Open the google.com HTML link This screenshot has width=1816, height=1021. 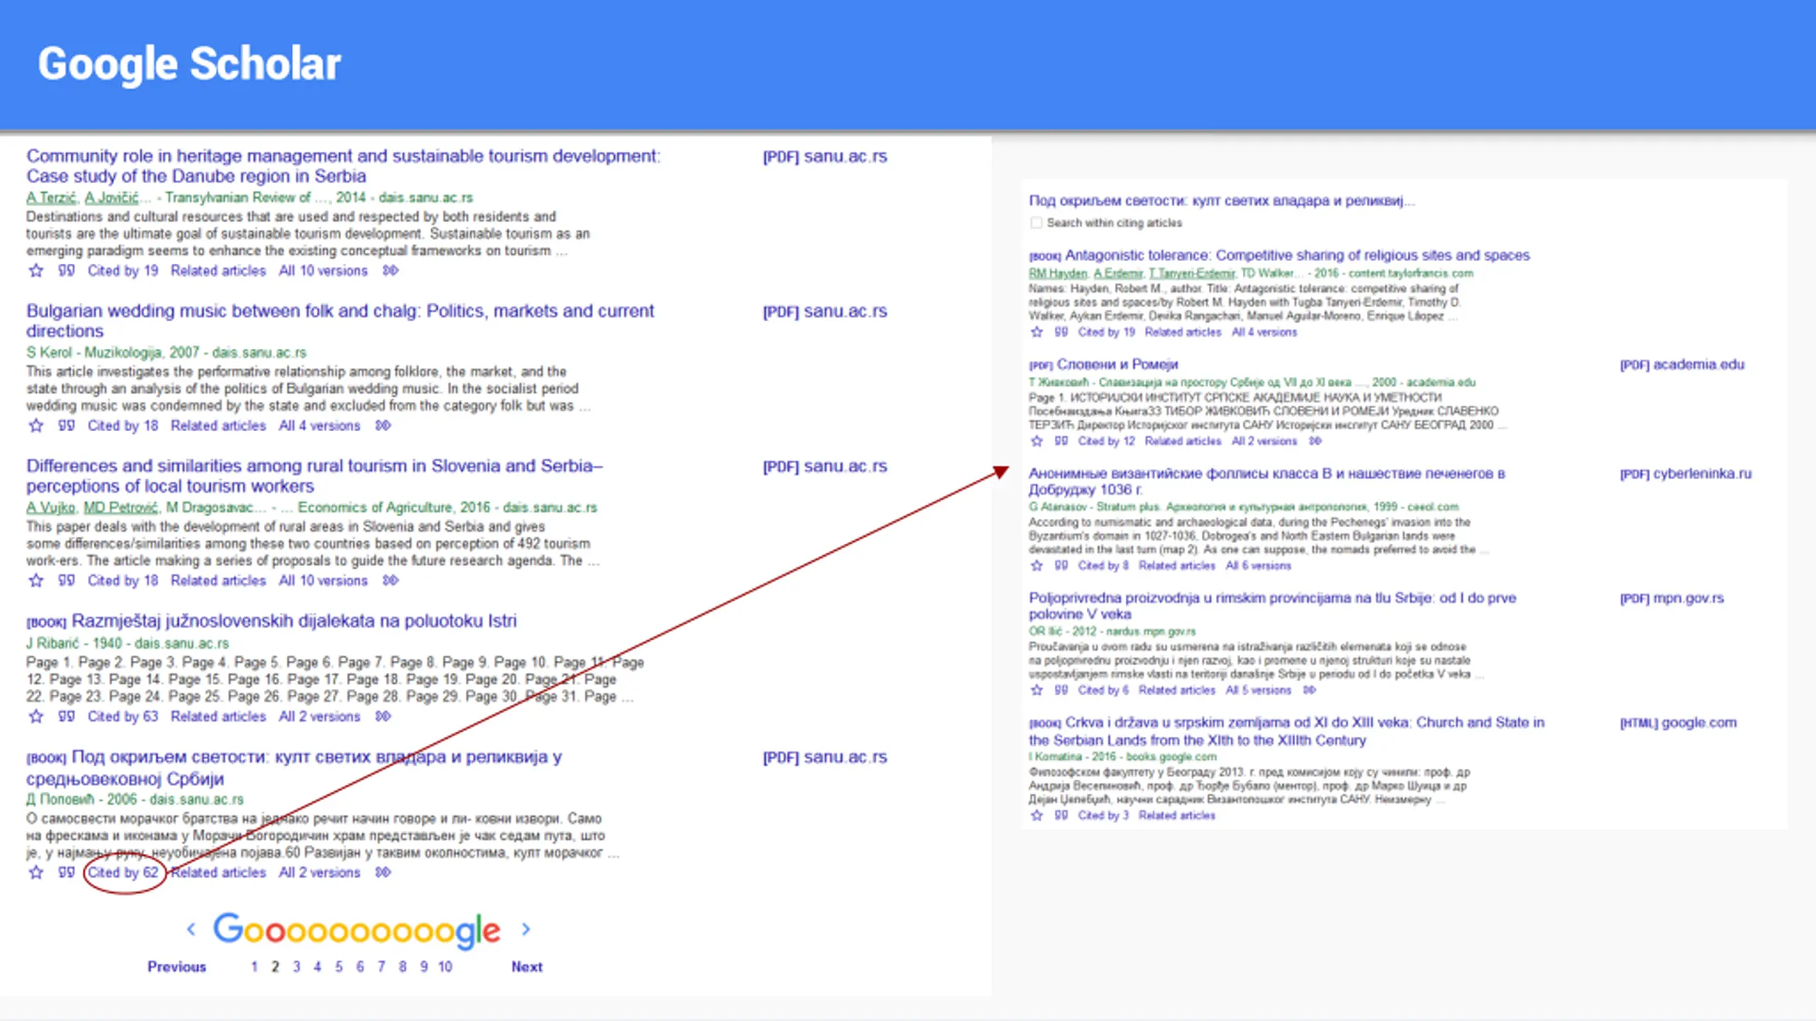(1678, 723)
